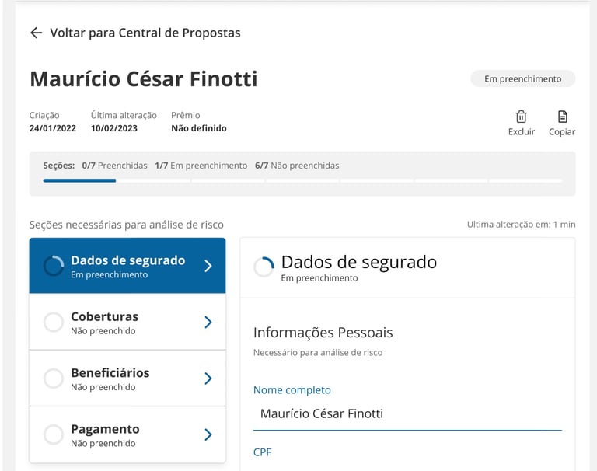Click the back arrow icon

pos(36,33)
